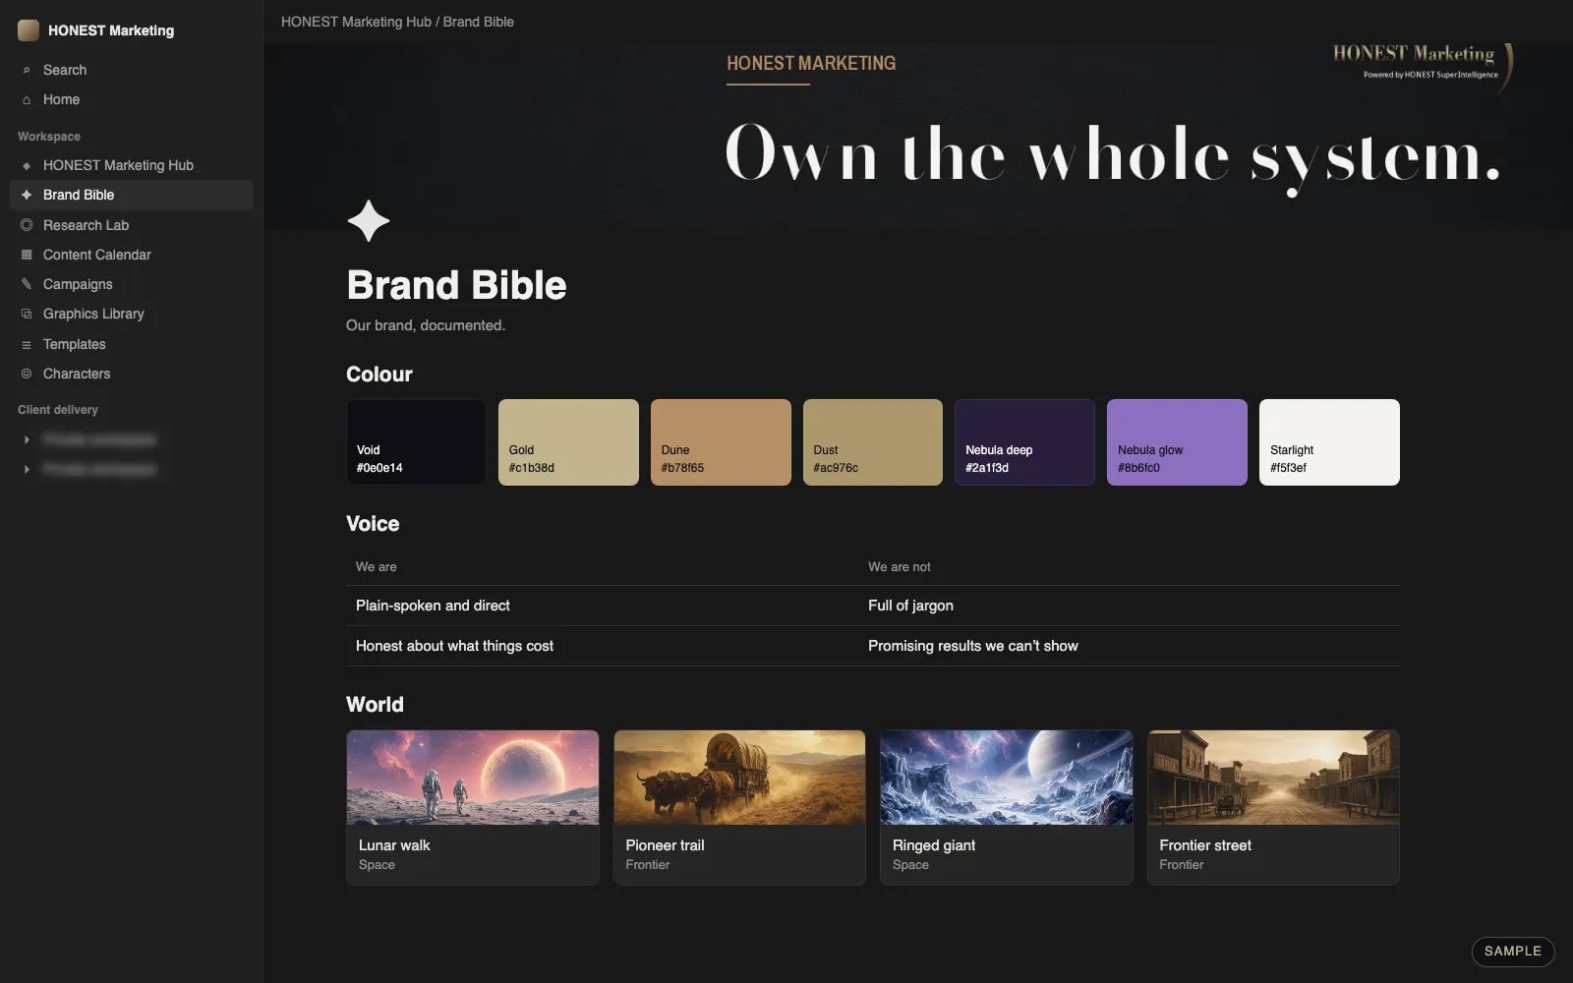This screenshot has width=1573, height=983.
Task: Open the Frontier street image card
Action: 1273,807
